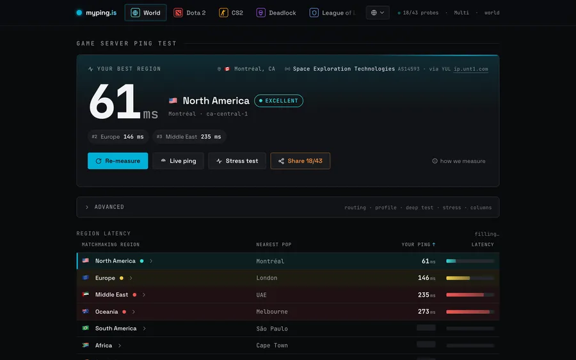Switch to the Deadlock tab
Viewport: 576px width, 360px height.
(x=276, y=13)
